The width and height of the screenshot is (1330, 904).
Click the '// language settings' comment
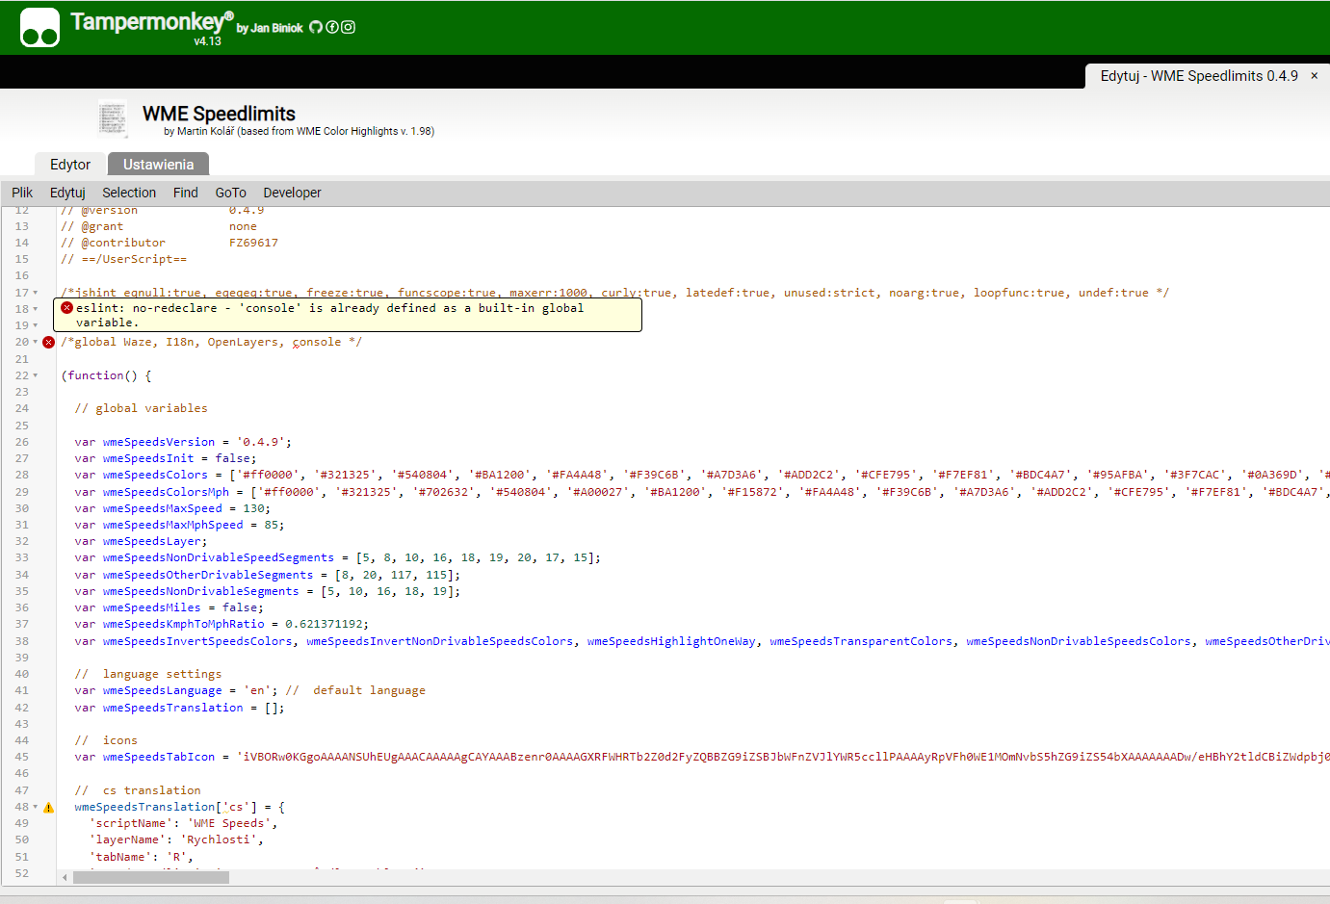(148, 674)
